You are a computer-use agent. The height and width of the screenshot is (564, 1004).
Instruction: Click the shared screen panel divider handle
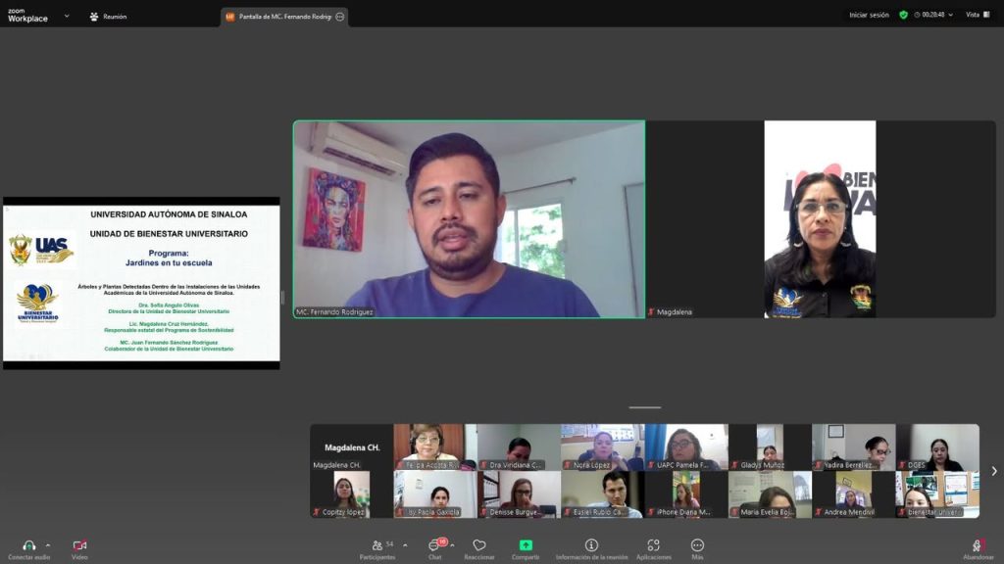[282, 298]
